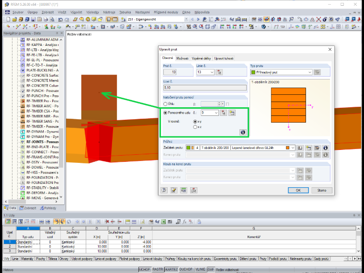364x273 pixels.
Task: Show info about the Začátek prutu cross-section
Action: [326, 148]
